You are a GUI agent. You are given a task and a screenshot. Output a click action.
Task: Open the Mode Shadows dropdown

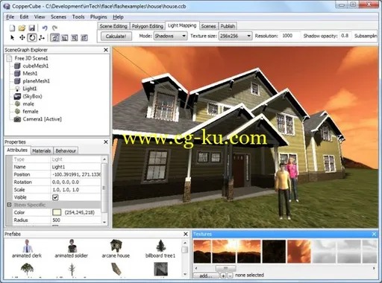pyautogui.click(x=170, y=36)
